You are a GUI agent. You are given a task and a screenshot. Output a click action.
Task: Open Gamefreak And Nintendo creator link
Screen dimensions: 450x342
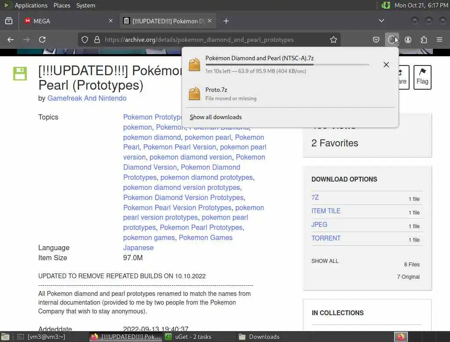(x=87, y=98)
